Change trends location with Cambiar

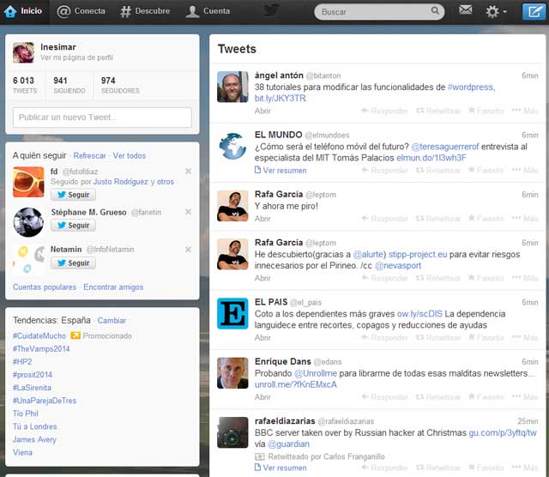coord(112,321)
